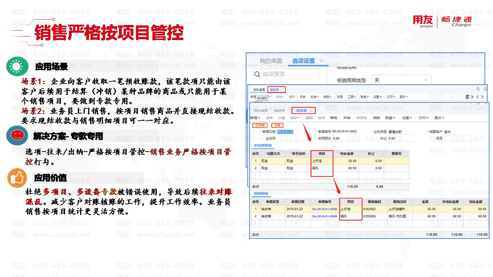The width and height of the screenshot is (493, 277).
Task: Click 放弃 in 收款单 toolbar
Action: 322,118
